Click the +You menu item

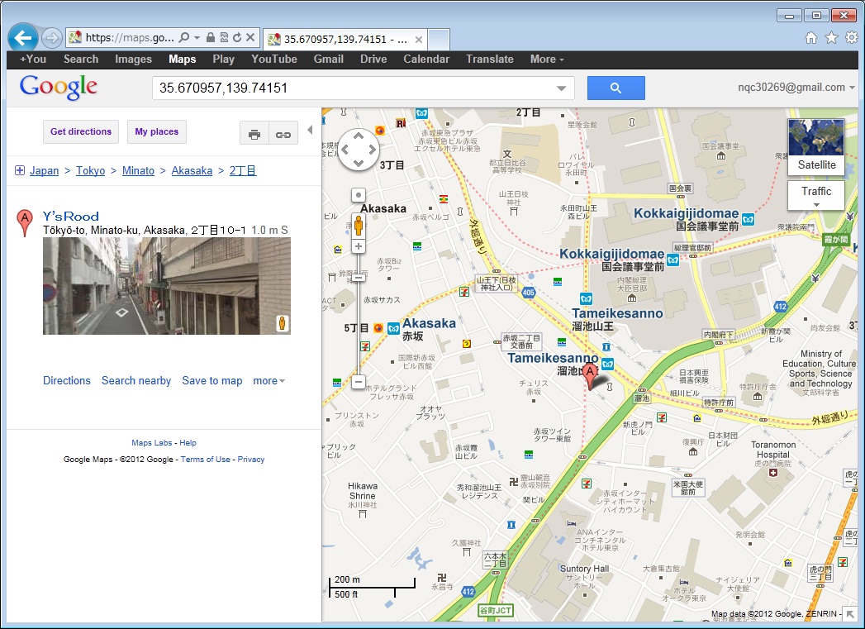click(33, 59)
